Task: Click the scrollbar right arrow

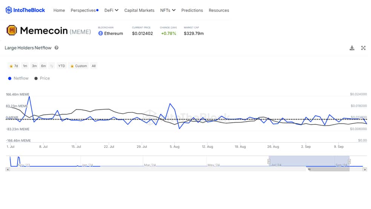Action: coord(365,169)
